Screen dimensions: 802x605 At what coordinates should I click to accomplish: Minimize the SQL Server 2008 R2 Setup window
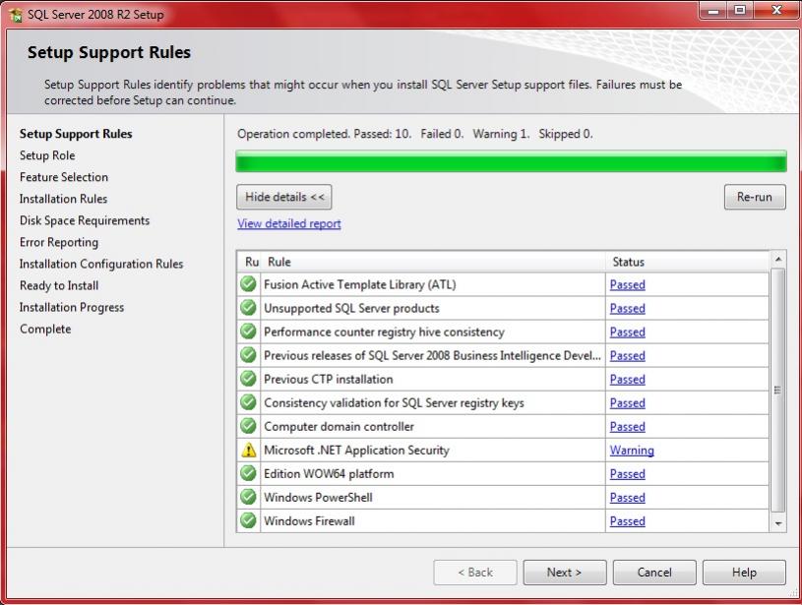pos(713,11)
